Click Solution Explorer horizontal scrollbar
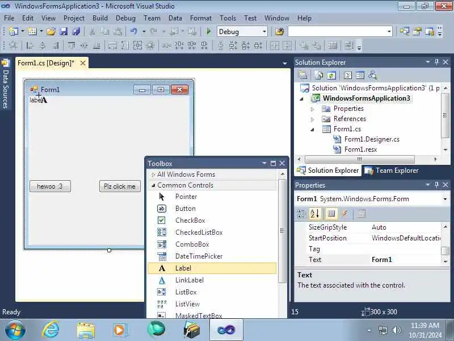Image resolution: width=454 pixels, height=341 pixels. [x=359, y=159]
